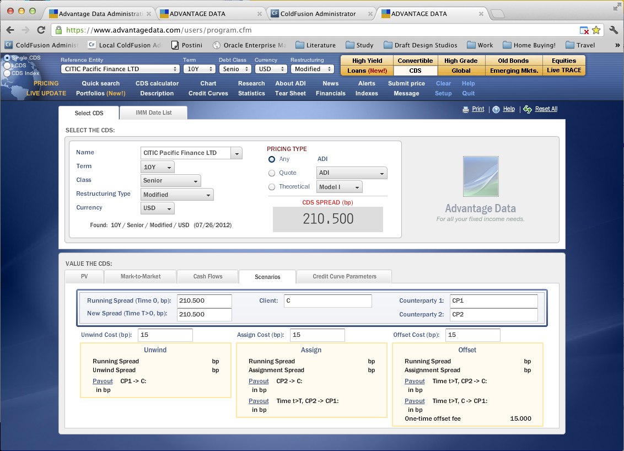Open the header Term 10Y dropdown

(200, 69)
